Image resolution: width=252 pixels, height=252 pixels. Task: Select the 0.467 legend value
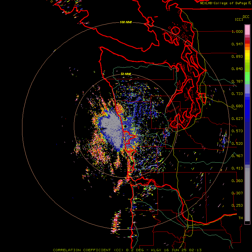tap(237, 156)
